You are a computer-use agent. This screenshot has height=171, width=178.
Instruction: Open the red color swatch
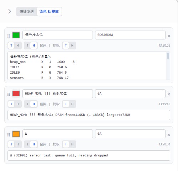point(16,93)
